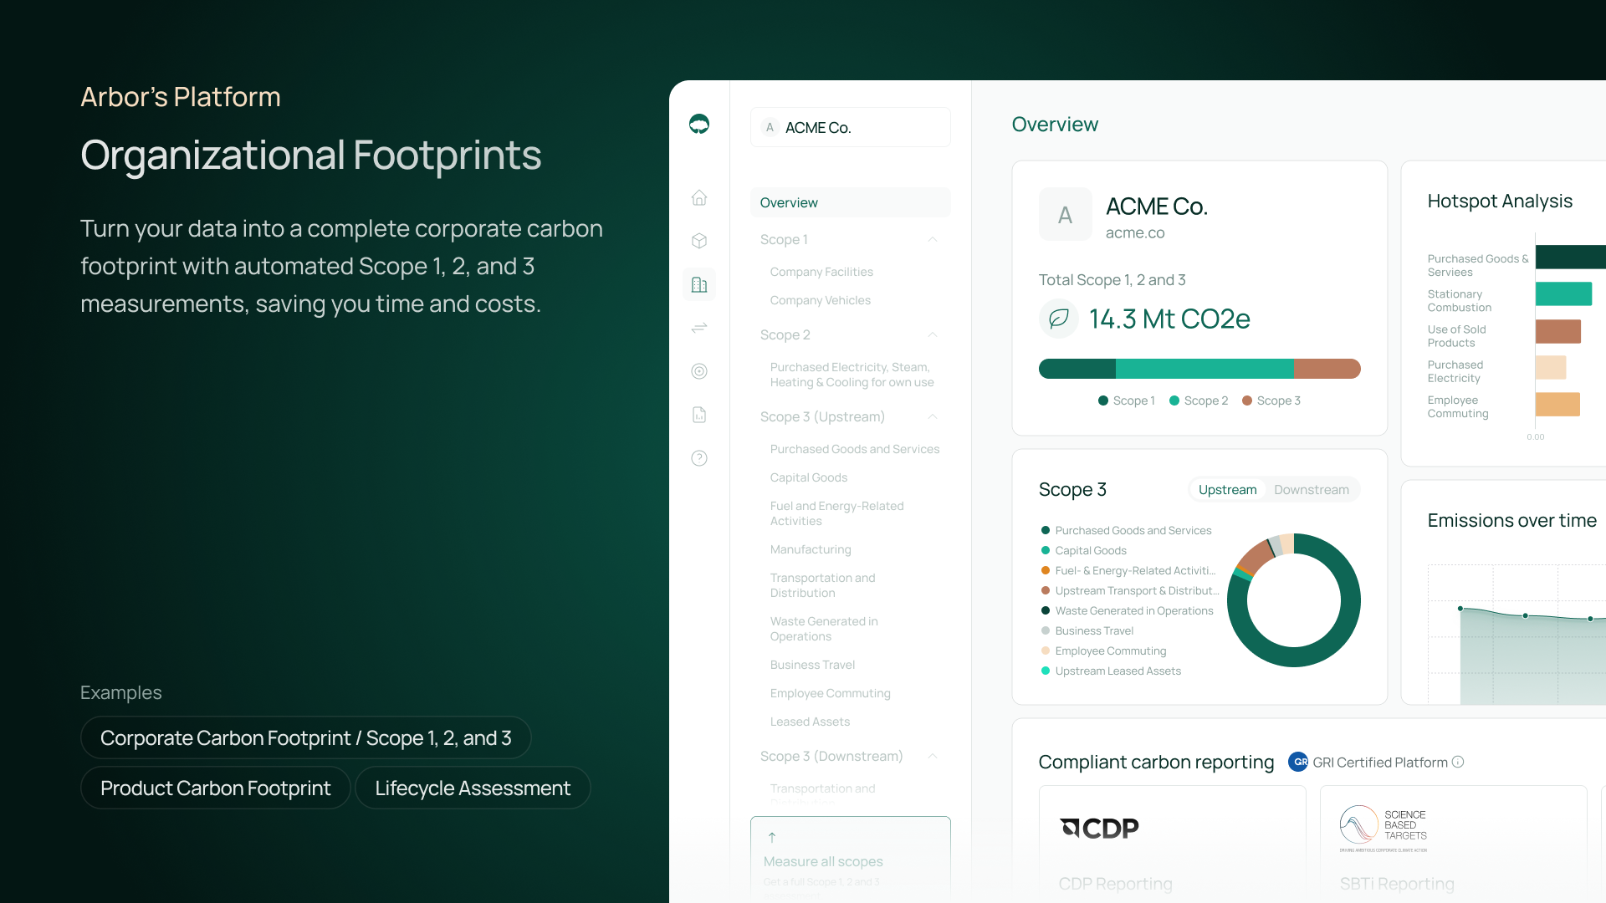Image resolution: width=1606 pixels, height=903 pixels.
Task: Collapse the Scope 2 section chevron
Action: 932,335
